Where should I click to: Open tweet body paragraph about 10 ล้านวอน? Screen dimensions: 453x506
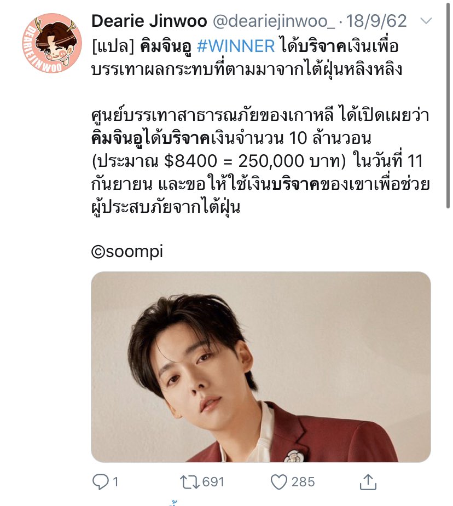[260, 161]
